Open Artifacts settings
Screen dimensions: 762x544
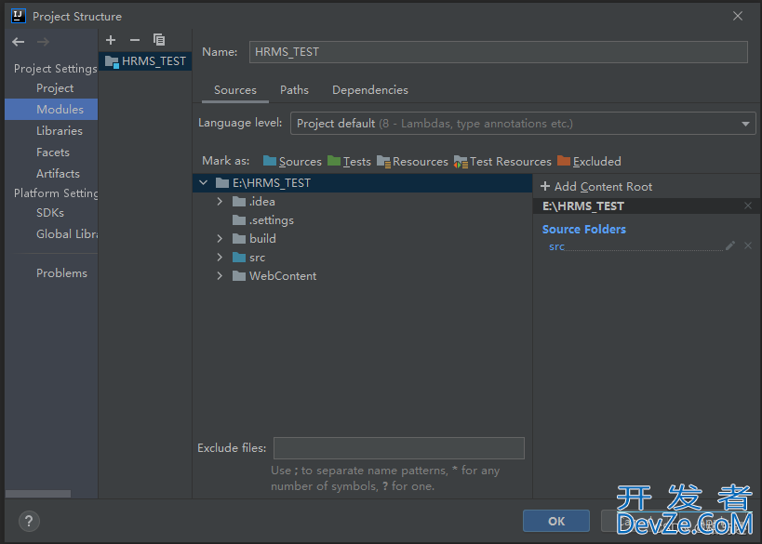58,173
